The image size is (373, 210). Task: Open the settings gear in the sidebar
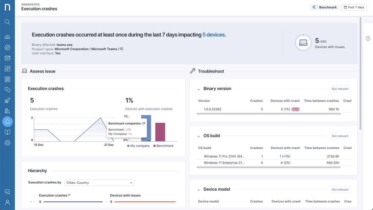pos(8,143)
